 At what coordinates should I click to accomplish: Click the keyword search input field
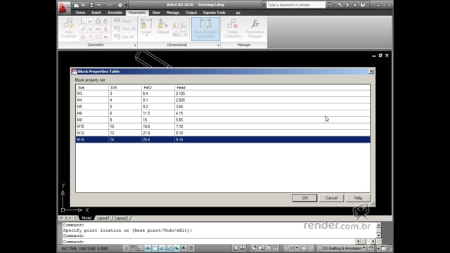tap(296, 5)
